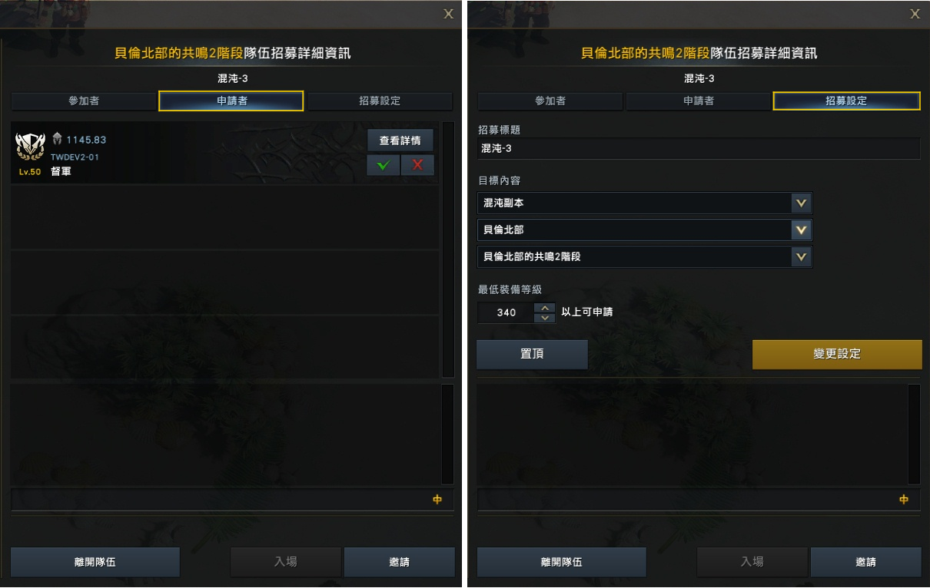930x588 pixels.
Task: Click 置頂 button
Action: tap(532, 355)
